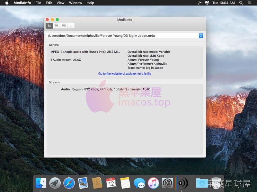
Task: Click the display mirroring menu bar icon
Action: coord(207,3)
